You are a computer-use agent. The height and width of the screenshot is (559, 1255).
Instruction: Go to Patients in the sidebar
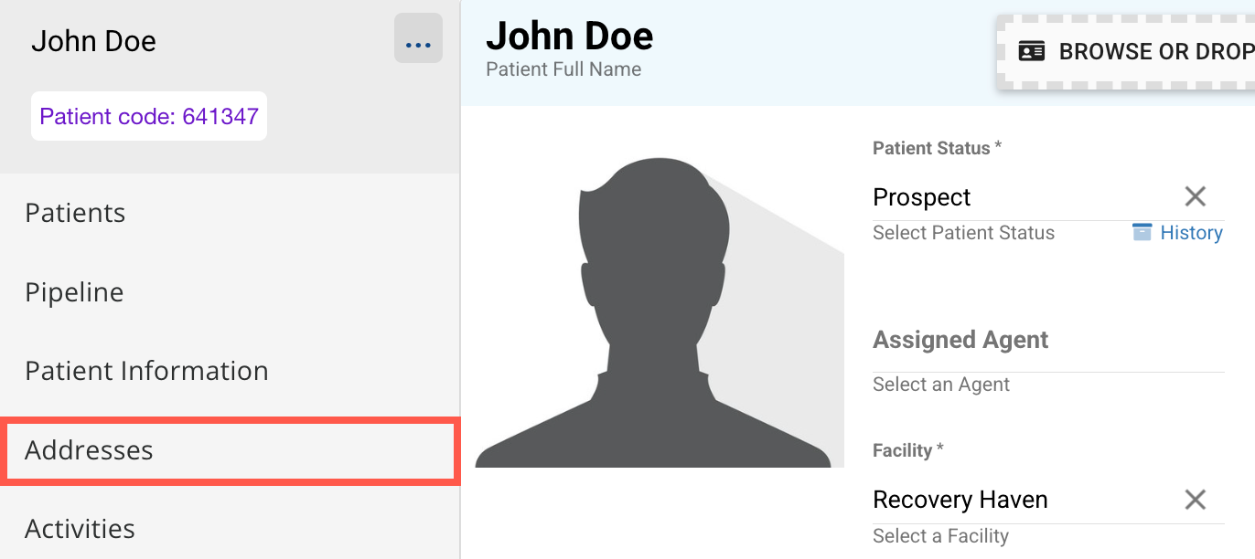tap(75, 213)
